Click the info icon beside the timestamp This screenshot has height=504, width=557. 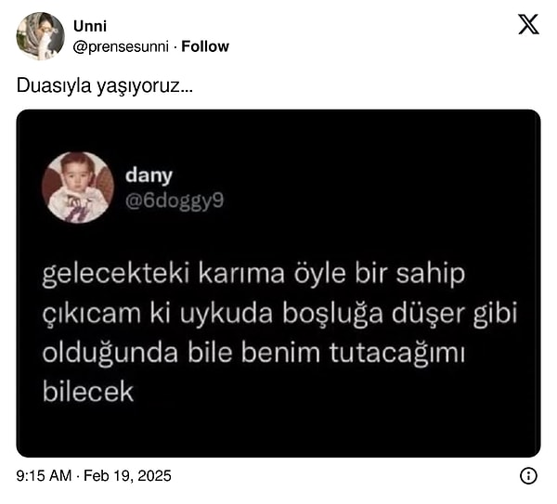tap(528, 475)
